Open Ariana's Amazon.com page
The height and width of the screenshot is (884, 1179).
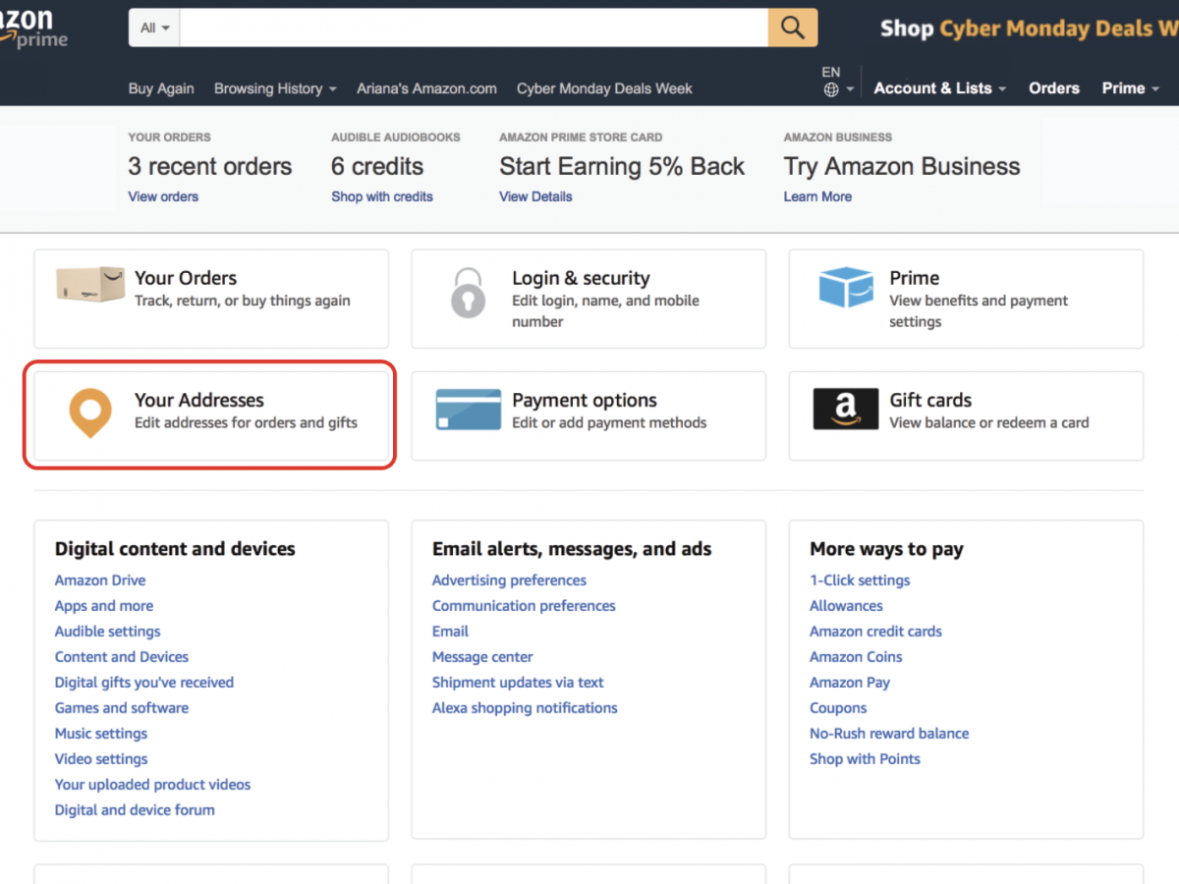pos(426,88)
